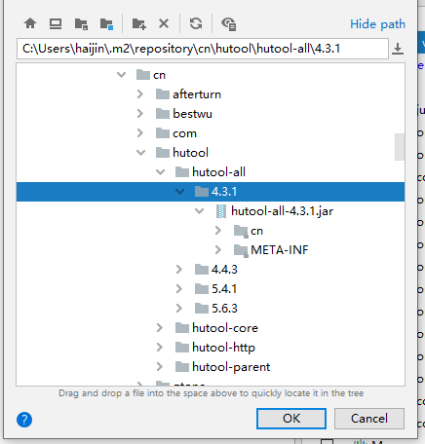Refresh the file tree
This screenshot has height=444, width=425.
click(x=196, y=23)
